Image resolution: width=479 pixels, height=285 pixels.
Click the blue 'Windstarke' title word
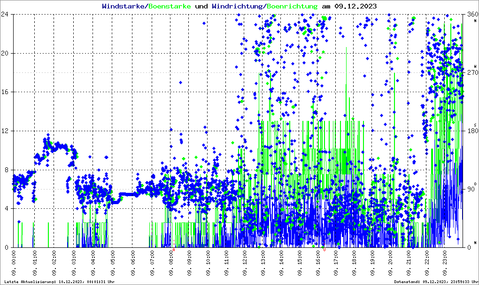[x=123, y=6]
